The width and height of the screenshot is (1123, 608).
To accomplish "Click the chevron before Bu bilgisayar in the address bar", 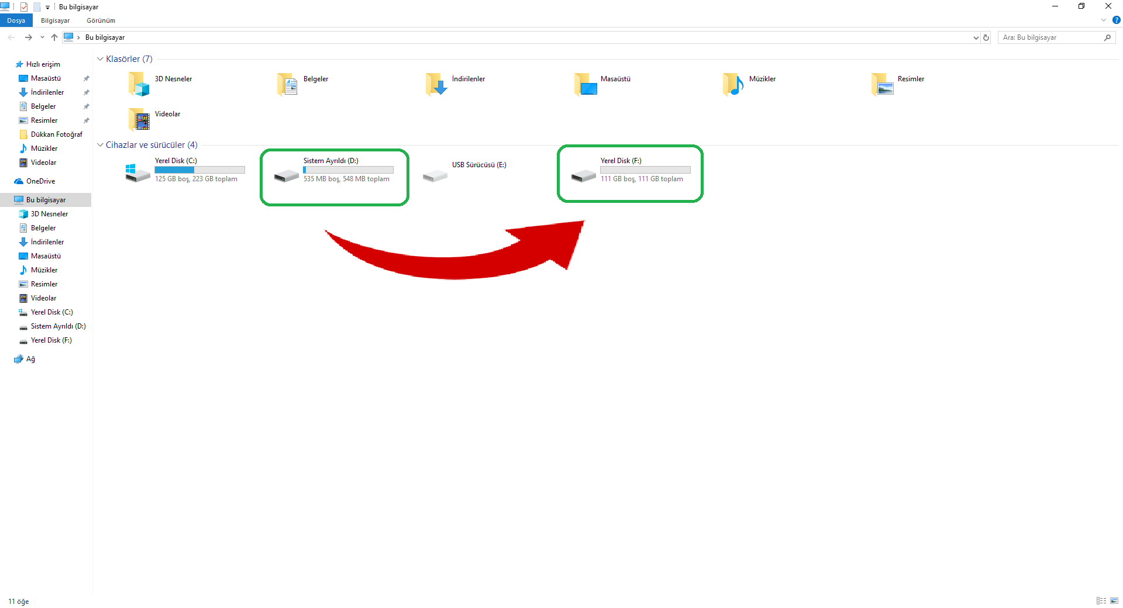I will point(78,37).
